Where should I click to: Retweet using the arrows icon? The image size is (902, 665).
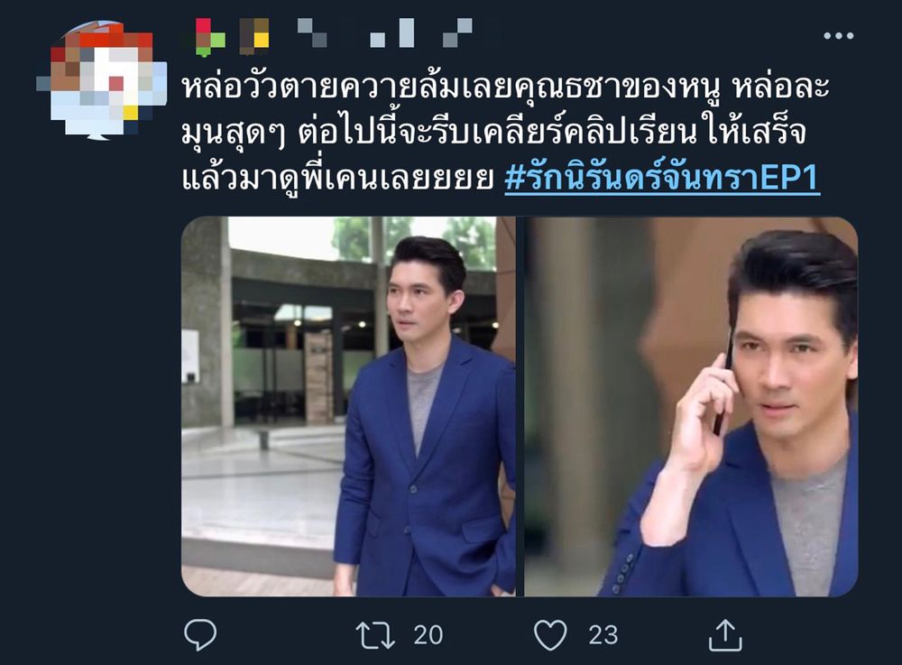[x=375, y=635]
